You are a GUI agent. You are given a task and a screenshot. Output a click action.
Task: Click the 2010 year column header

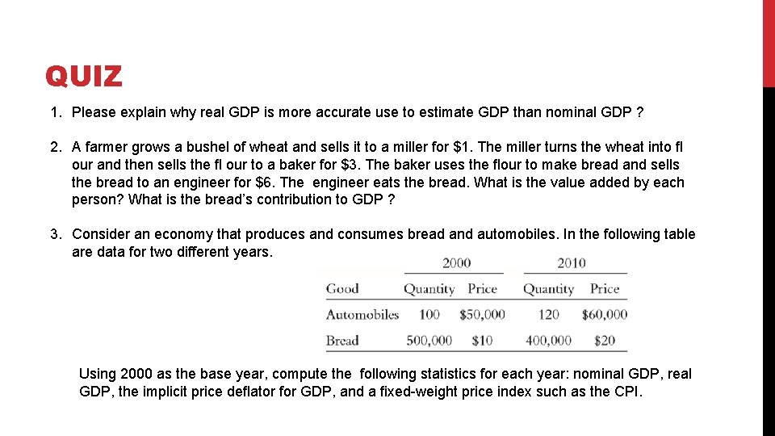tap(572, 263)
